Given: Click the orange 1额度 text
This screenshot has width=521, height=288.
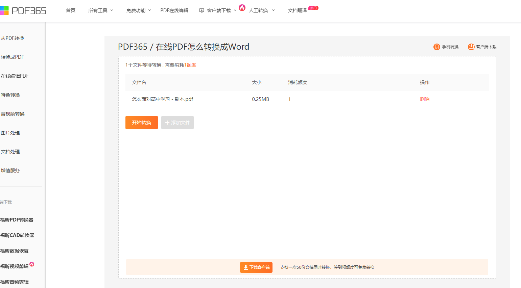Looking at the screenshot, I should coord(190,65).
